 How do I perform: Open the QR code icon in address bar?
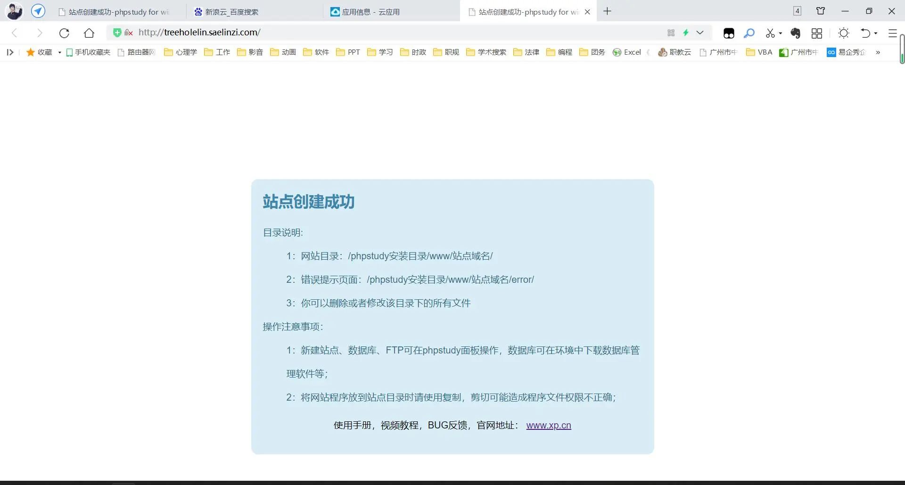pos(671,33)
